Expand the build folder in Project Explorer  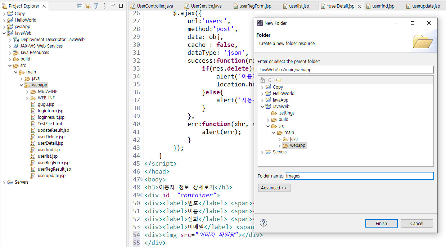(x=10, y=59)
